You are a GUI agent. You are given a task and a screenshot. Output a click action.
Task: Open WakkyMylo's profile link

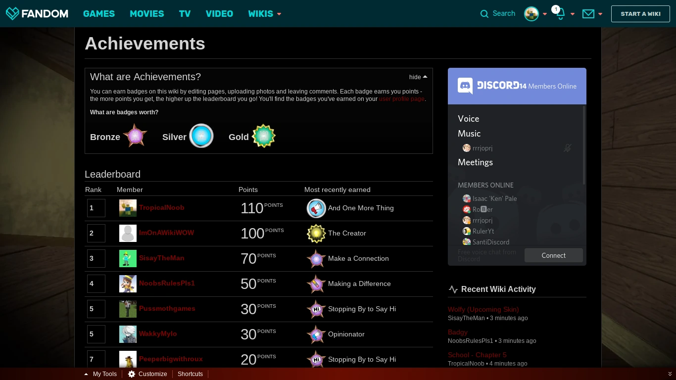point(158,334)
